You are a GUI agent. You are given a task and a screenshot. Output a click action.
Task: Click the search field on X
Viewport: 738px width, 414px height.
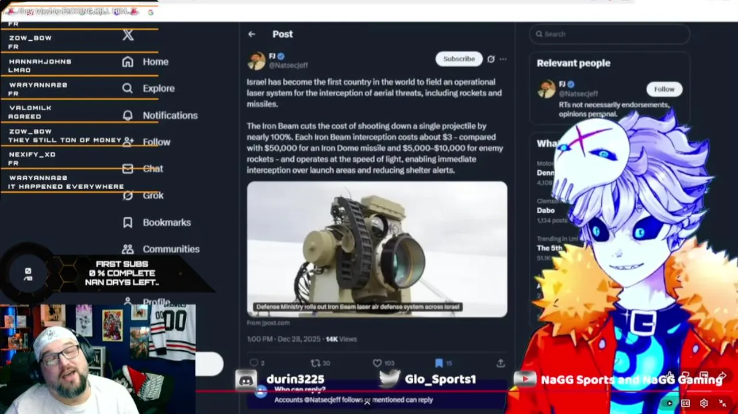609,34
